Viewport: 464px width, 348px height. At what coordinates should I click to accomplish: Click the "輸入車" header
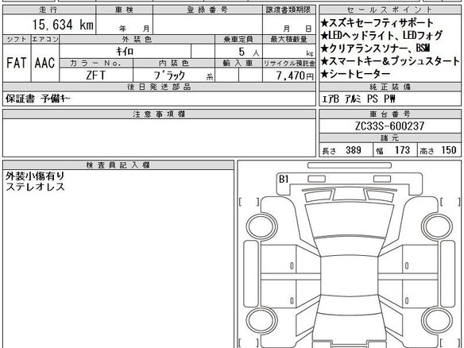(x=238, y=63)
